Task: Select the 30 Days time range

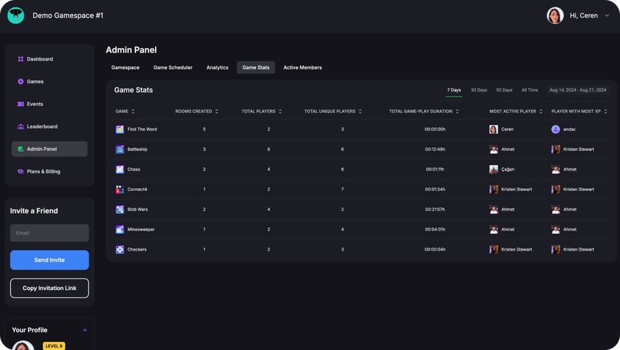Action: click(x=478, y=90)
